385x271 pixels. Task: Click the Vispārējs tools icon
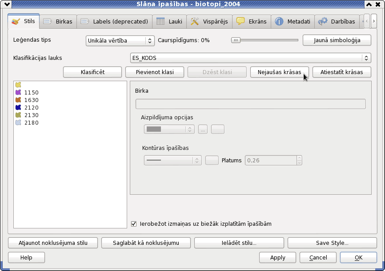tap(194, 21)
